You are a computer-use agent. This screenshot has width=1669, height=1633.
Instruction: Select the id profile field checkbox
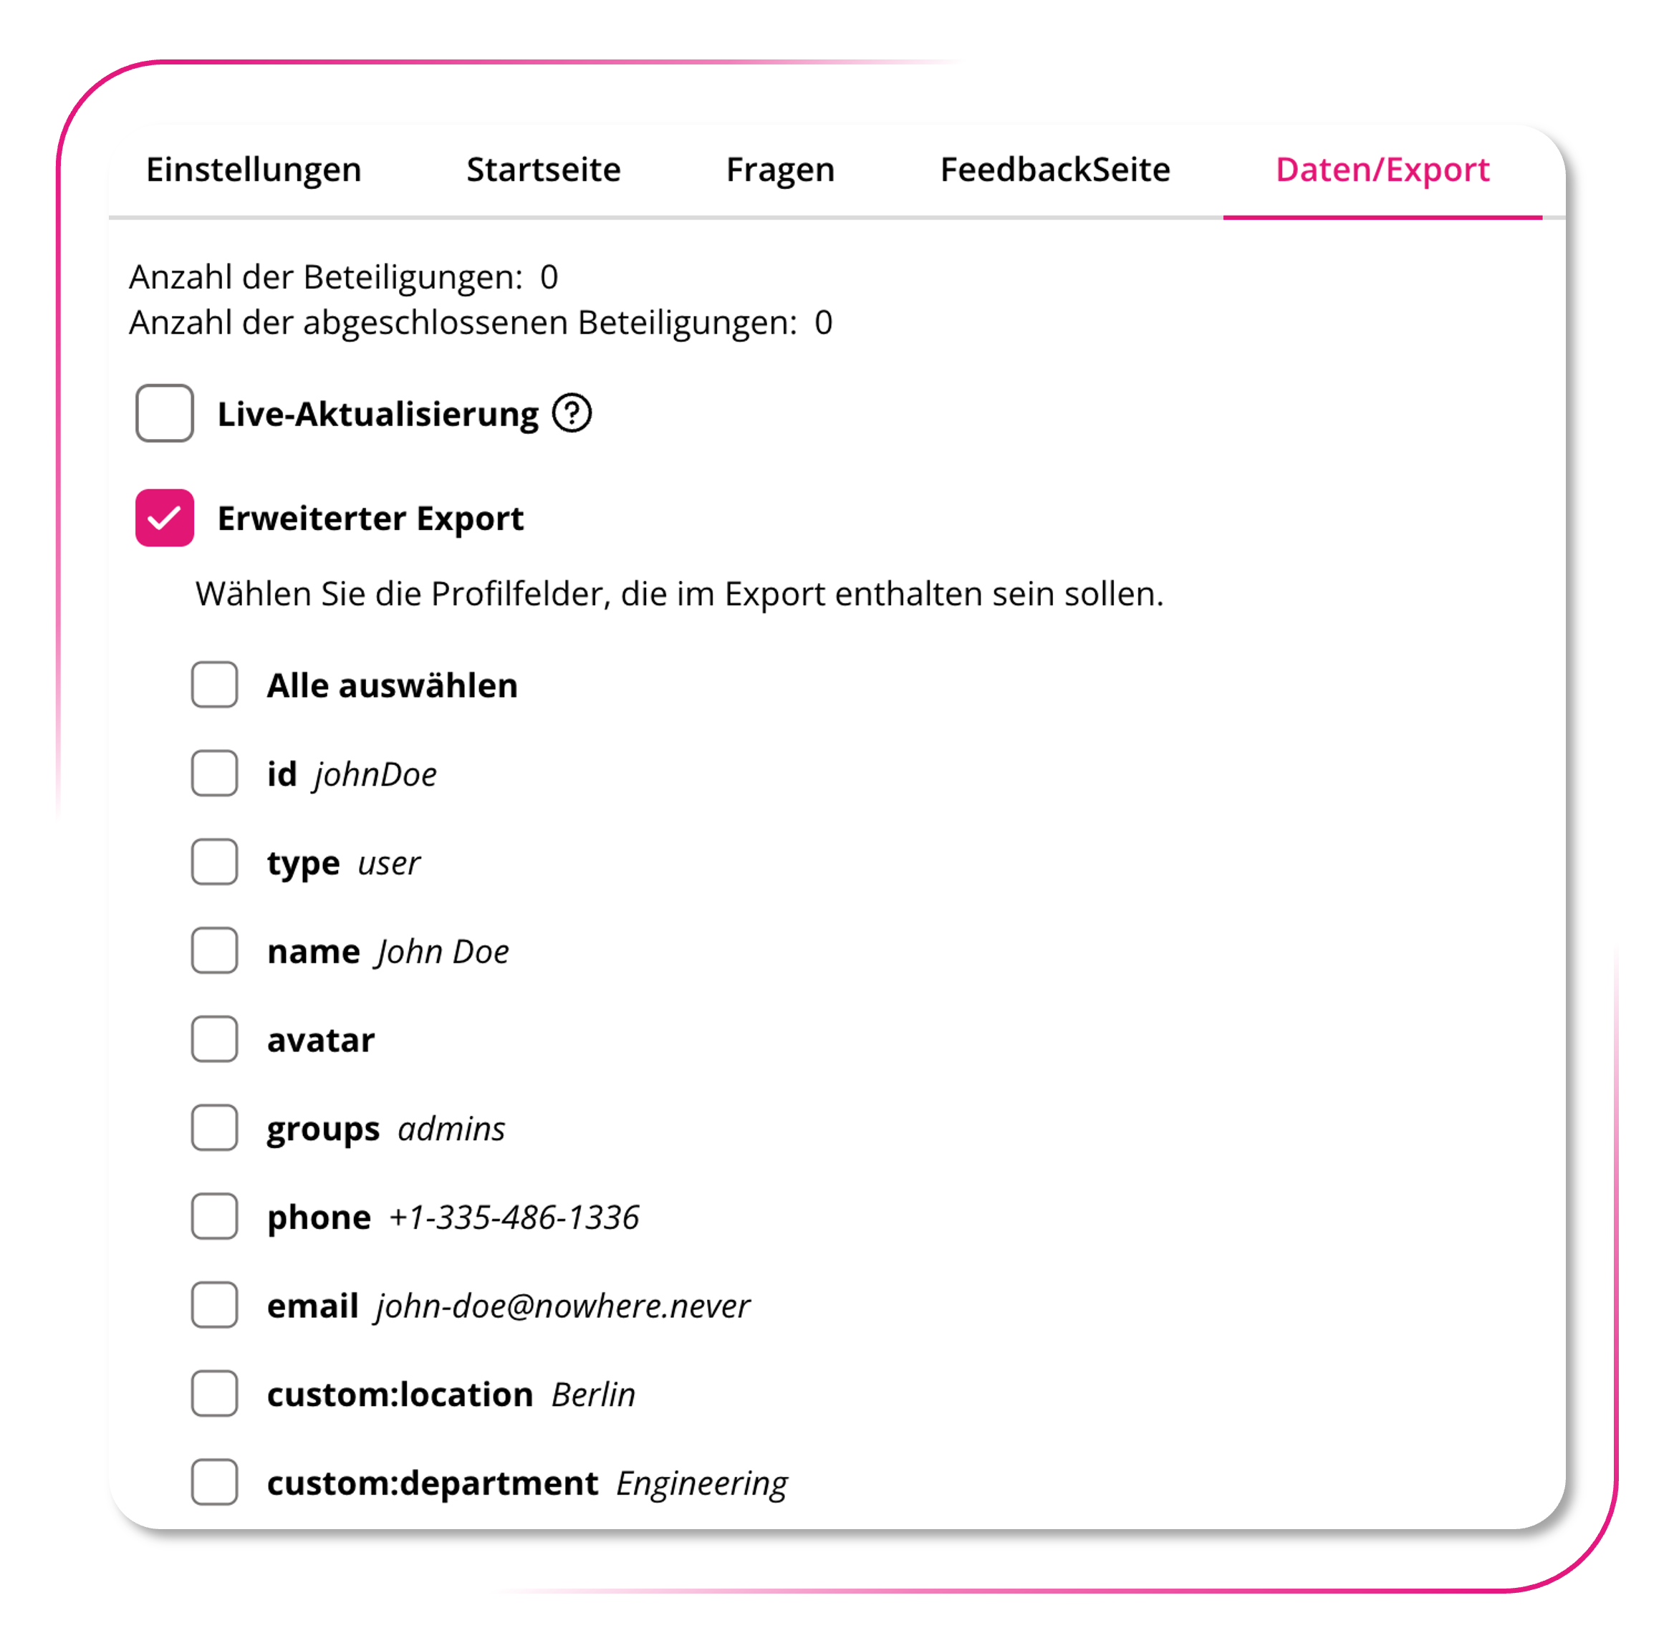[x=214, y=774]
